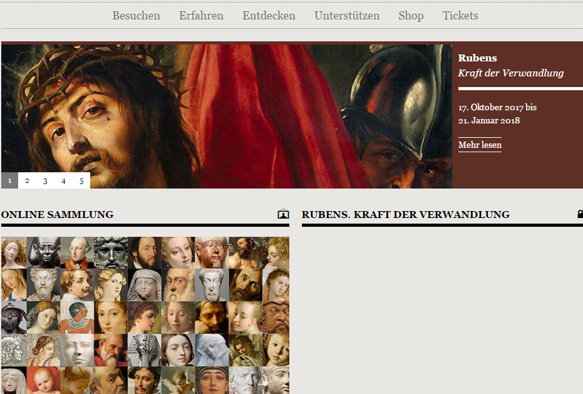Show slide 3 of the carousel
The height and width of the screenshot is (394, 583).
click(45, 181)
